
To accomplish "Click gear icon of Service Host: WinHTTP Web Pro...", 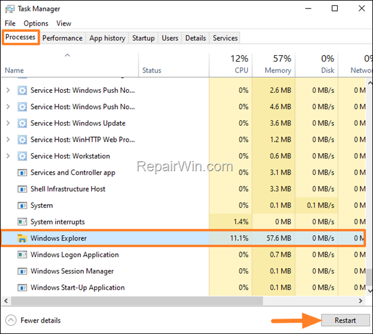I will click(22, 139).
